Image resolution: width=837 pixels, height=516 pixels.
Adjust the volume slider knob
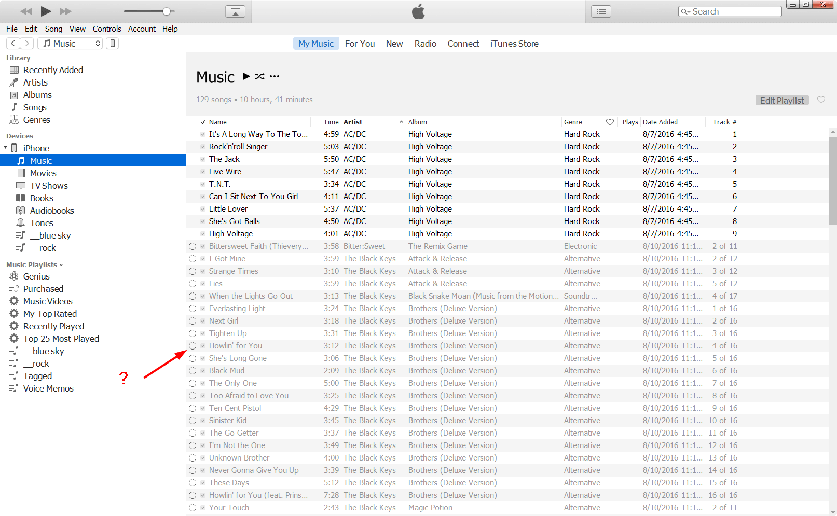point(167,11)
